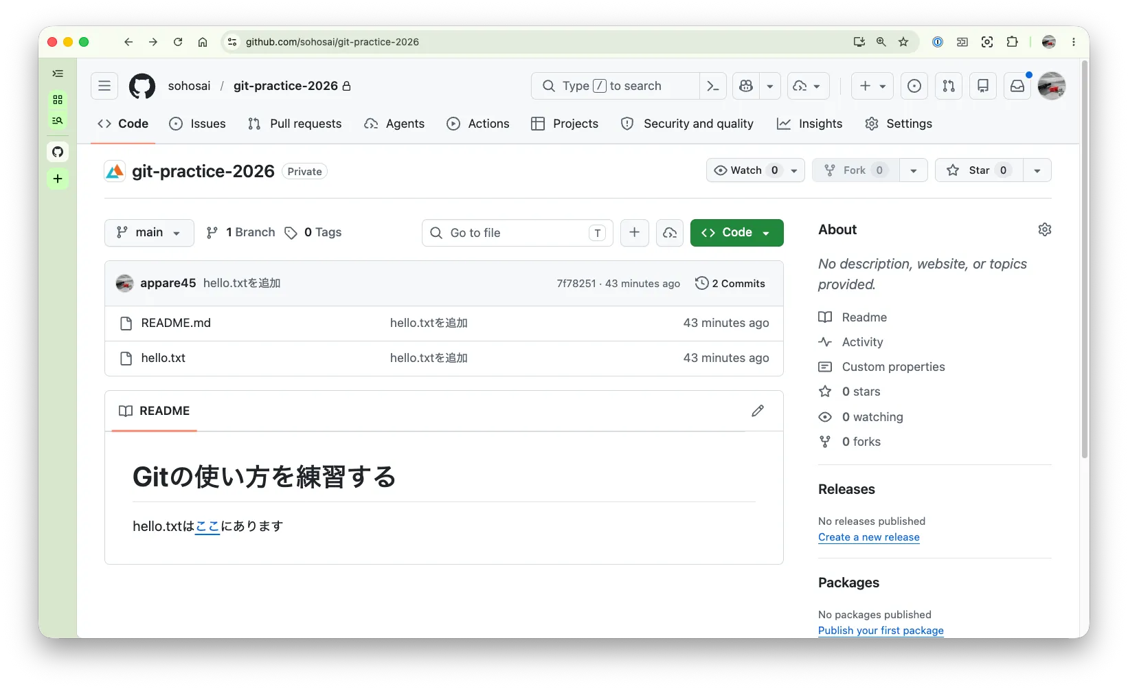Open the main branch selector
Screen dimensions: 1128x689
(149, 233)
